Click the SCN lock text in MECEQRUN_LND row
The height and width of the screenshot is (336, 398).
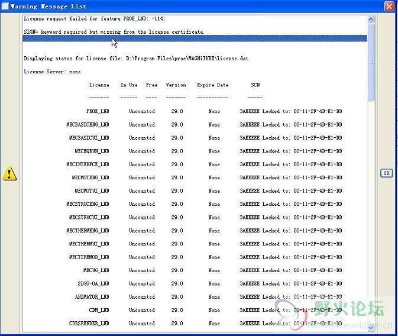pyautogui.click(x=290, y=151)
